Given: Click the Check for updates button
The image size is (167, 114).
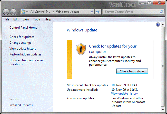Looking at the screenshot, I should [132, 71].
